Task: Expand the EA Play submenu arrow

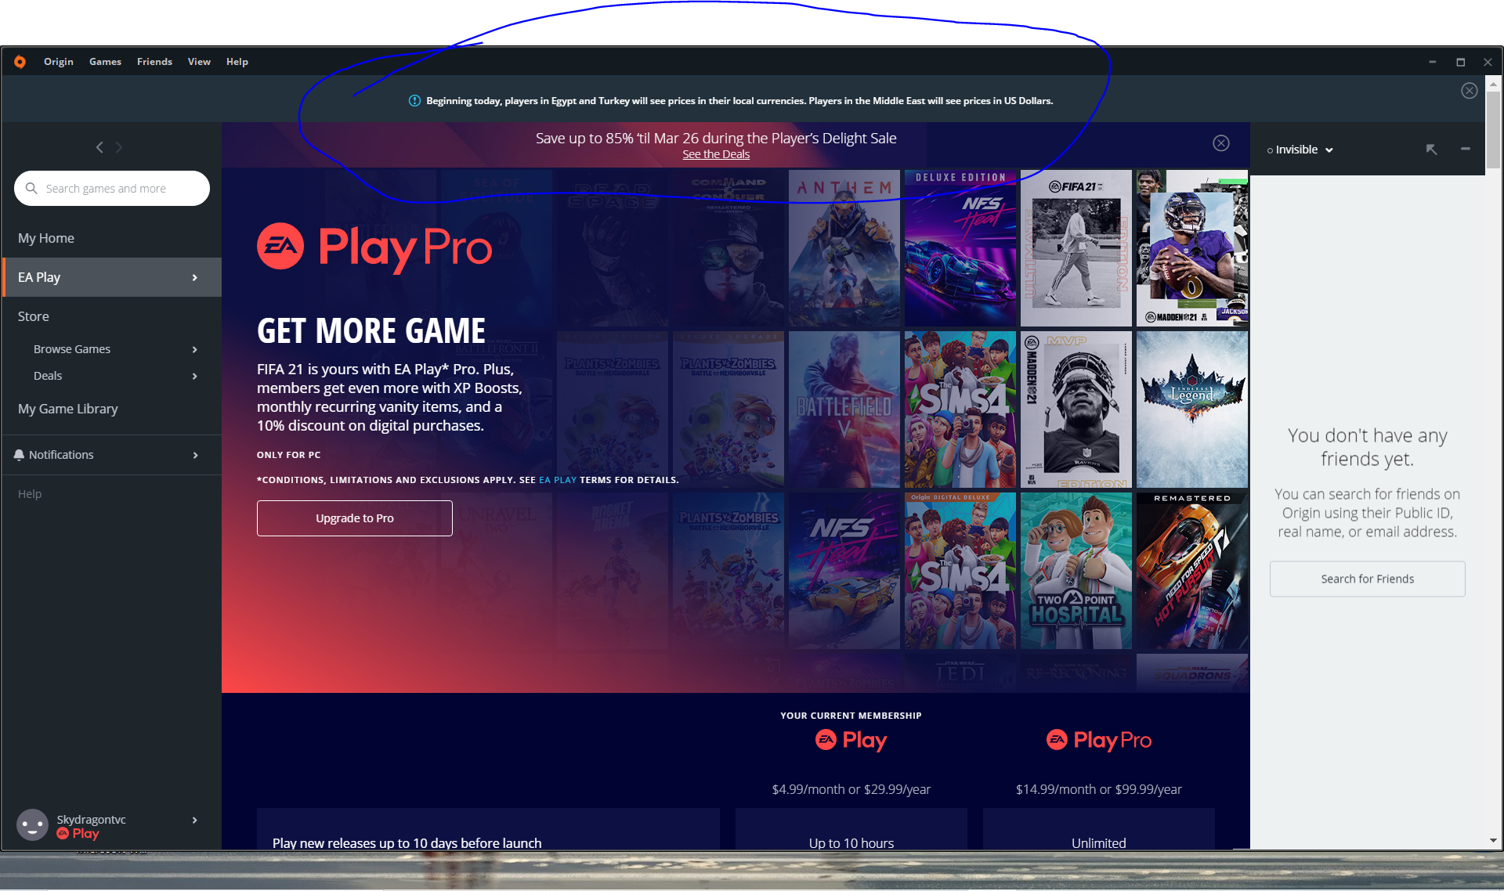Action: (x=195, y=277)
